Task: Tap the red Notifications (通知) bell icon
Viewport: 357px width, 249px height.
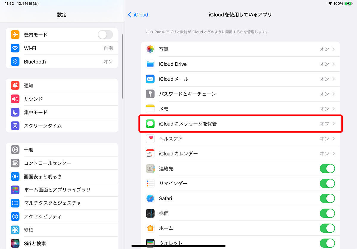Action: tap(15, 86)
